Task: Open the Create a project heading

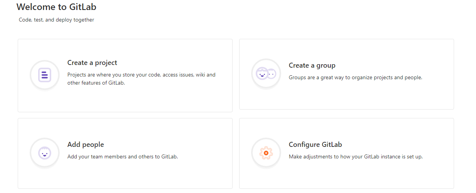Action: tap(92, 63)
